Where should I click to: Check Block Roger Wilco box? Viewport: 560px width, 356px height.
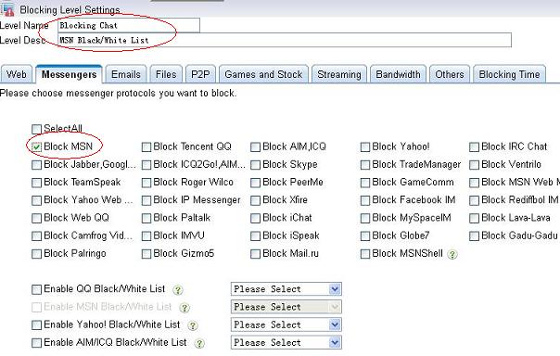(x=146, y=183)
